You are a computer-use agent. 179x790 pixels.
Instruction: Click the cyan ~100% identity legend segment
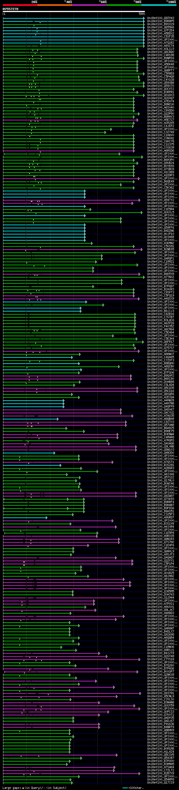159,5
